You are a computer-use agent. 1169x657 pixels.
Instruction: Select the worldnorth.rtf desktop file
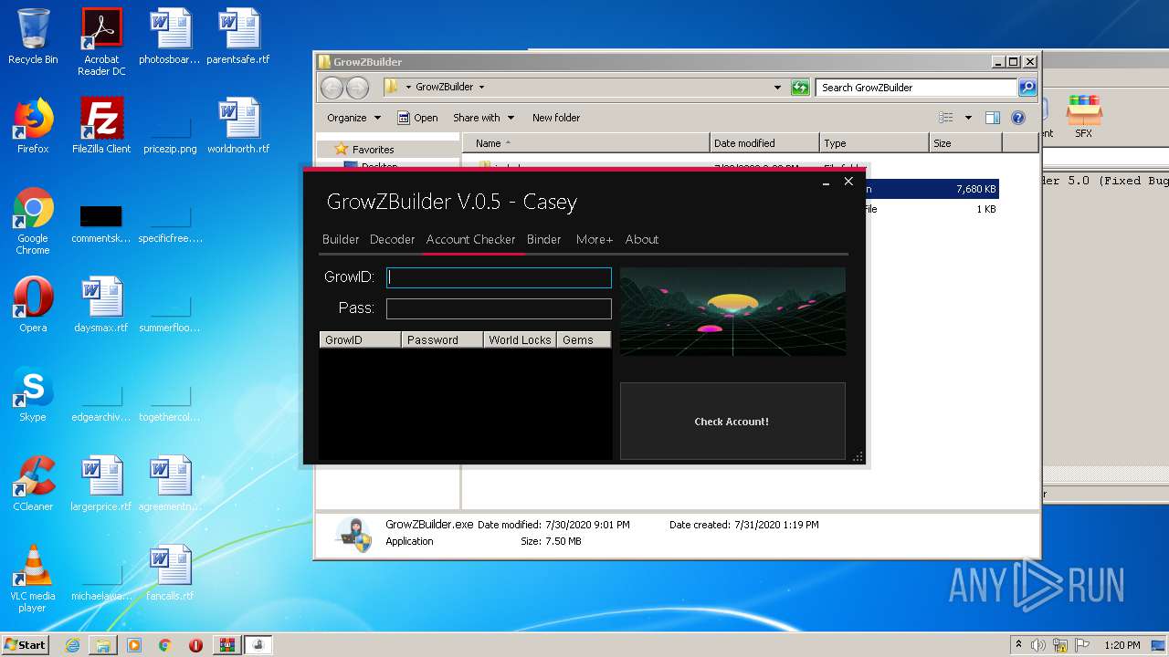coord(238,126)
